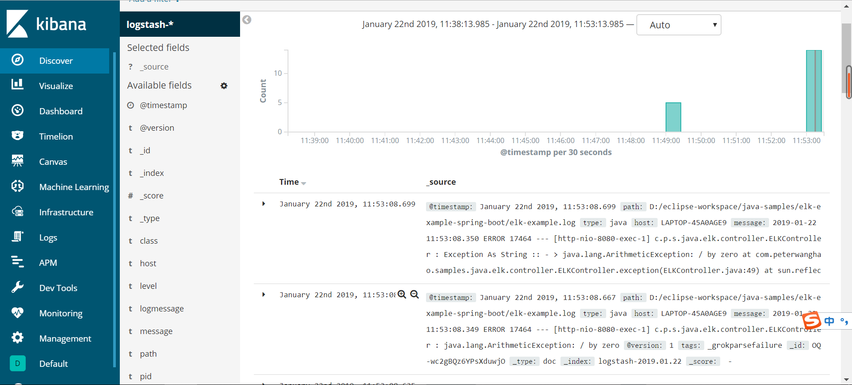Click the time range text above chart
852x385 pixels.
[x=493, y=24]
